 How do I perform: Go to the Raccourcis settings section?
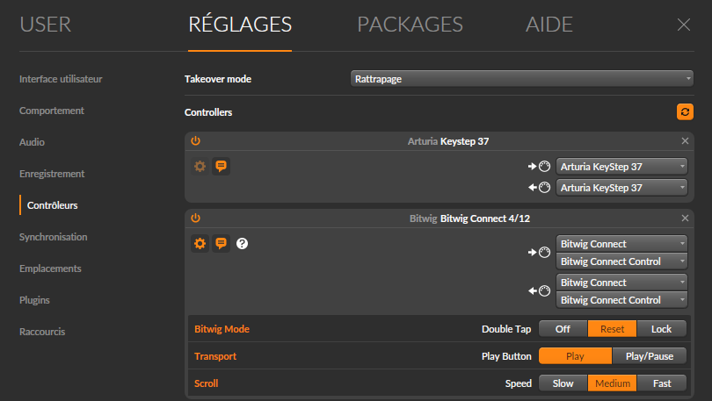pos(42,332)
